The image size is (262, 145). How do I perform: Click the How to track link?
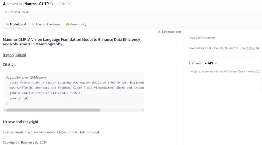247,48
